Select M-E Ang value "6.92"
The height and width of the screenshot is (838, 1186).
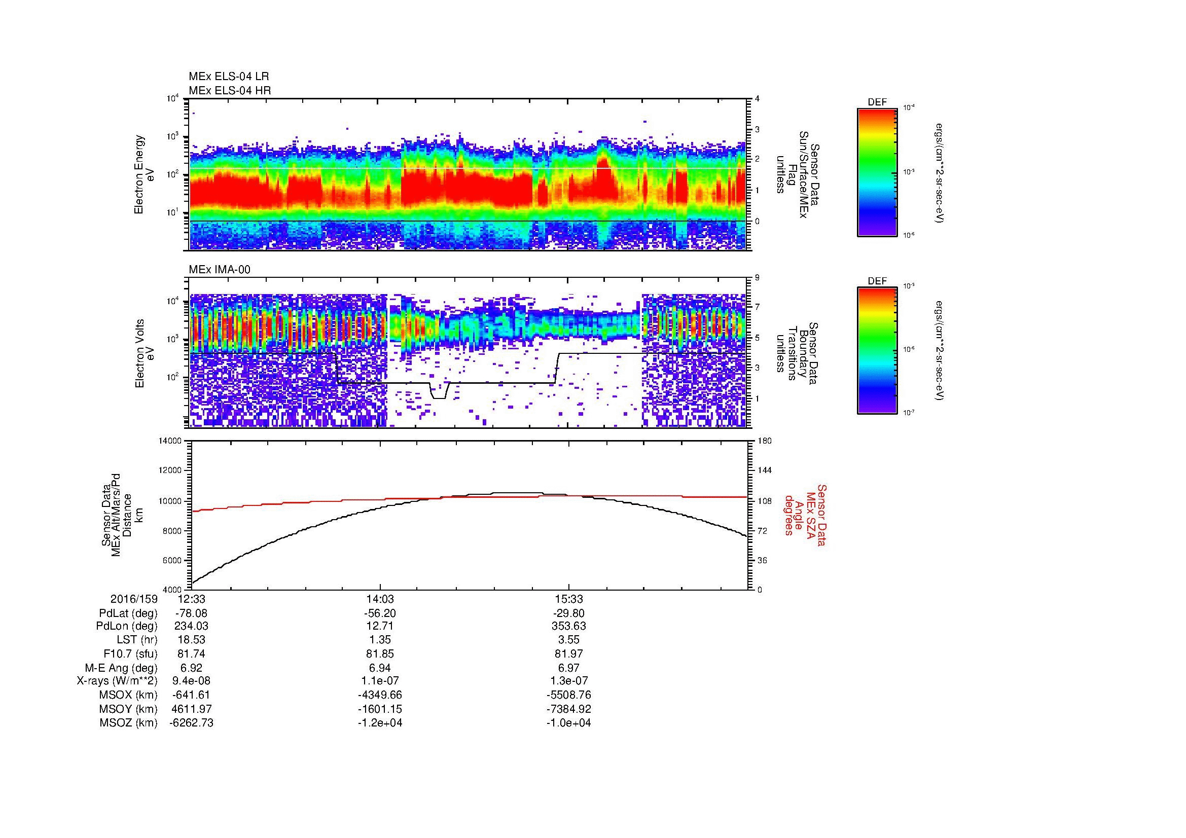191,668
